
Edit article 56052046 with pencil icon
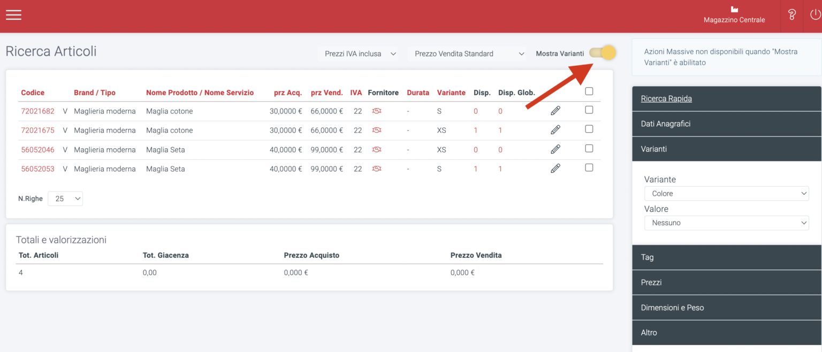coord(555,149)
